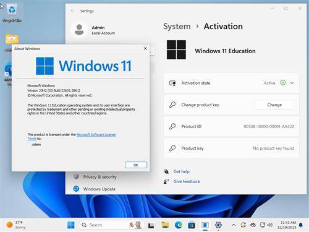Open File Explorer from the taskbar
The image size is (309, 232).
[x=165, y=225]
